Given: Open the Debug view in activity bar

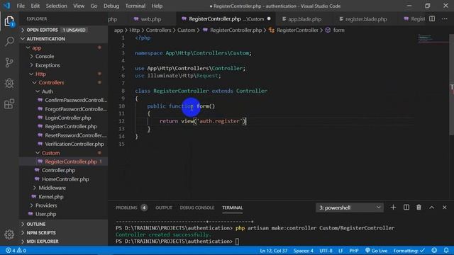Looking at the screenshot, I should [9, 84].
